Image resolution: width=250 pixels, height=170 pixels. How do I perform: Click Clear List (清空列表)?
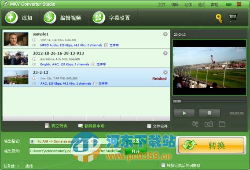click(x=56, y=126)
